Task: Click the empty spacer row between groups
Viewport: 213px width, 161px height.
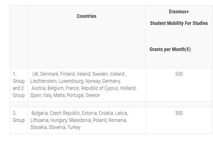Action: [x=111, y=104]
